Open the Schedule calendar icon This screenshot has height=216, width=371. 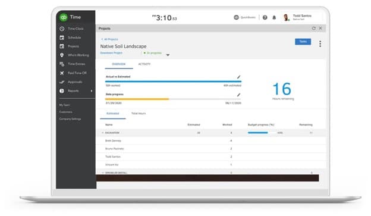pyautogui.click(x=62, y=37)
